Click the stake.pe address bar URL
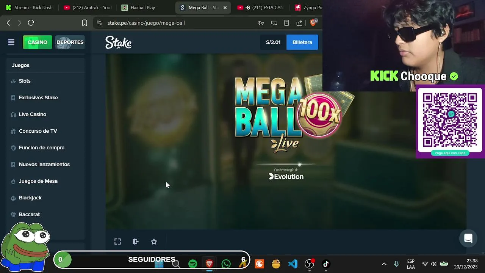This screenshot has height=273, width=485. pos(146,23)
